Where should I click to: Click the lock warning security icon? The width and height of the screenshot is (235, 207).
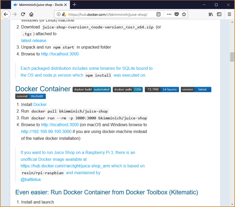point(64,14)
